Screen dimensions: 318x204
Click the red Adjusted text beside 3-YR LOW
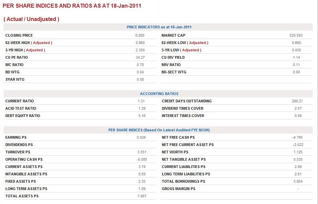point(191,50)
